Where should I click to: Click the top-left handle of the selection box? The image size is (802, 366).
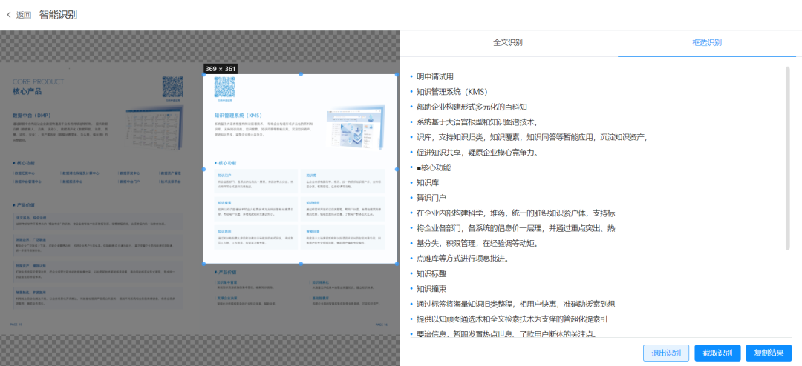[x=204, y=75]
